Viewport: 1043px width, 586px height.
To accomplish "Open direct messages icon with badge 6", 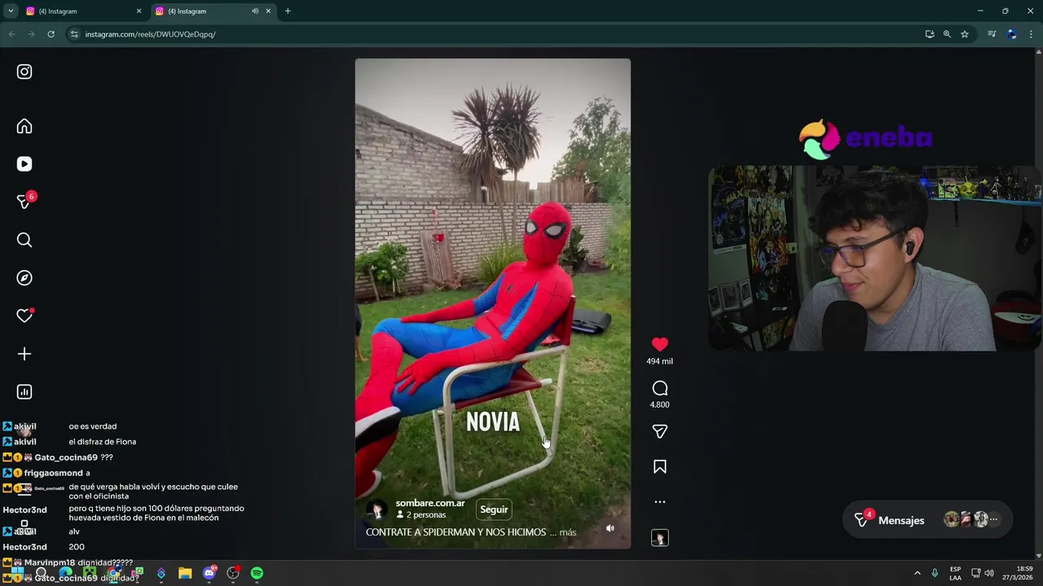I will (24, 202).
